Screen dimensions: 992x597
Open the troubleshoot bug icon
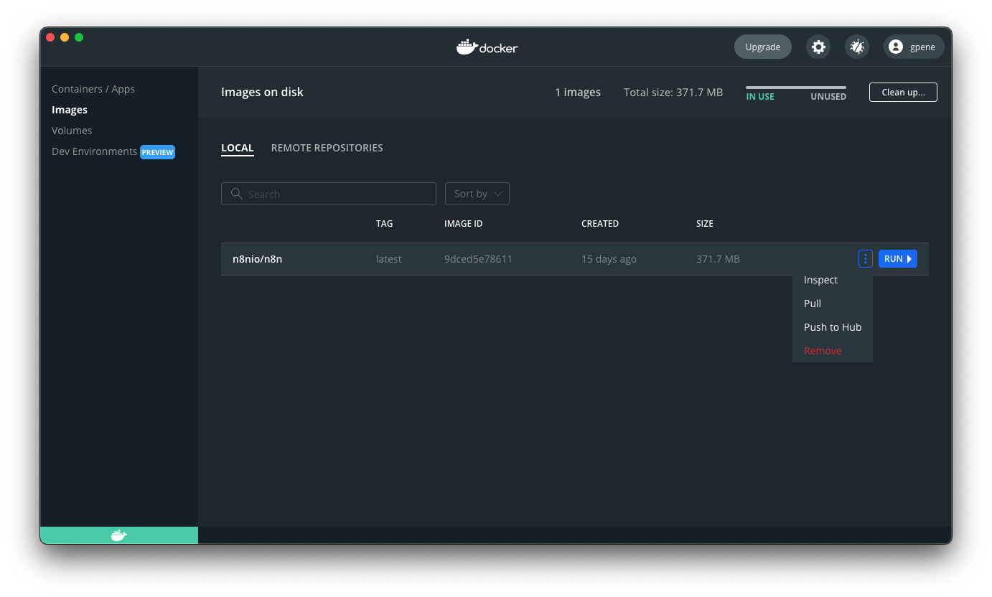click(x=856, y=46)
